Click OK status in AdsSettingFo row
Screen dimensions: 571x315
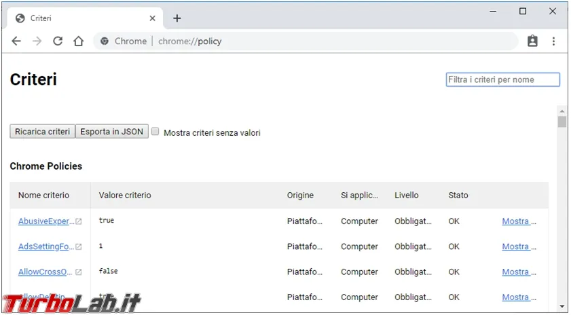(x=454, y=246)
